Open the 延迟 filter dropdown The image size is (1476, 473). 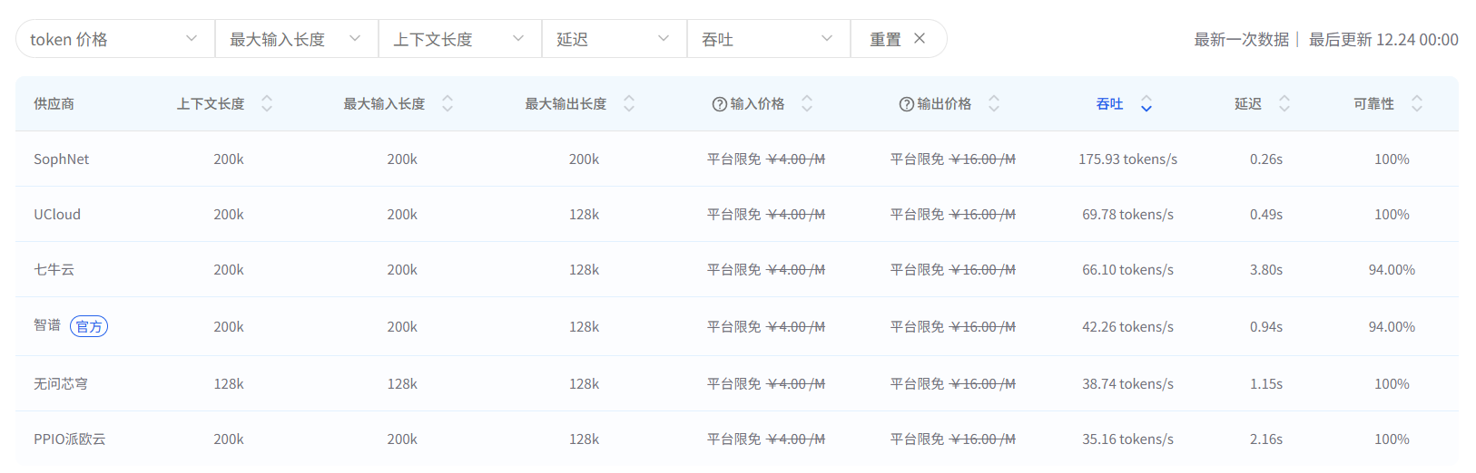(x=615, y=39)
